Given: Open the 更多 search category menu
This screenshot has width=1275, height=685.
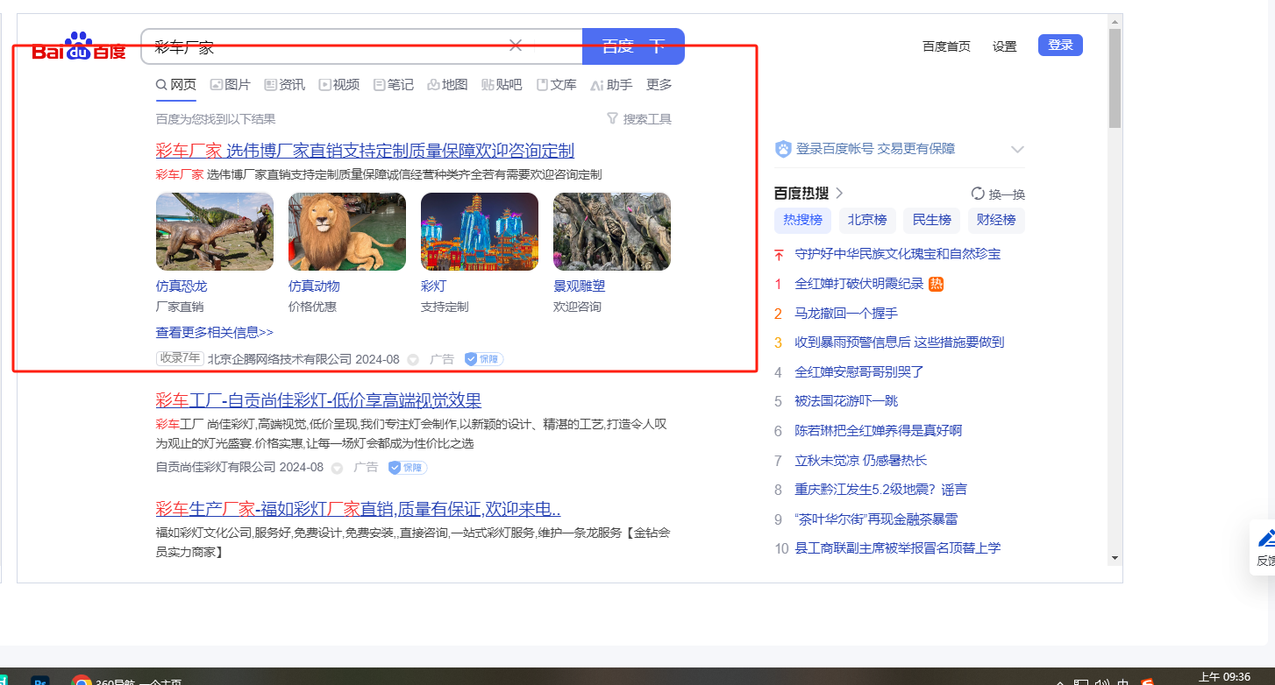Looking at the screenshot, I should click(x=659, y=85).
